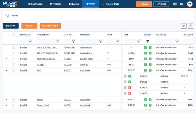
Task: Click the V badge in P-0482 row
Action: [x=150, y=70]
